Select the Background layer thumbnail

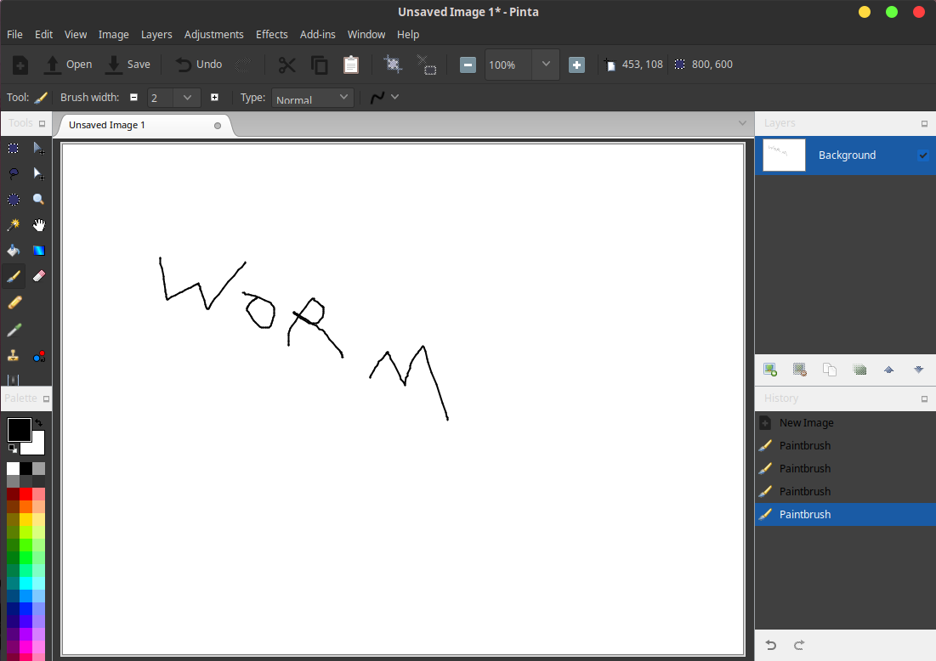pos(784,155)
